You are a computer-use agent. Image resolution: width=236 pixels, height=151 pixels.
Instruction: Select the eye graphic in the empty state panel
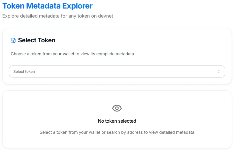(x=117, y=108)
